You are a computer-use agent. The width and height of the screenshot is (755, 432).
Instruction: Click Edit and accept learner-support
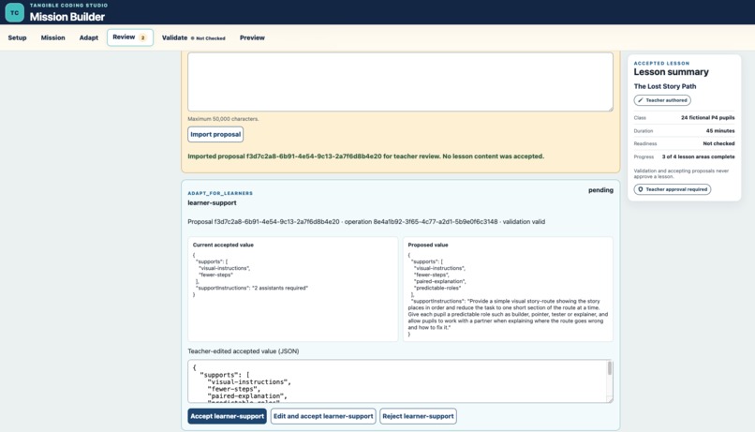pyautogui.click(x=323, y=416)
